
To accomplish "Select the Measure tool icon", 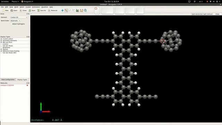I will point(82,10).
